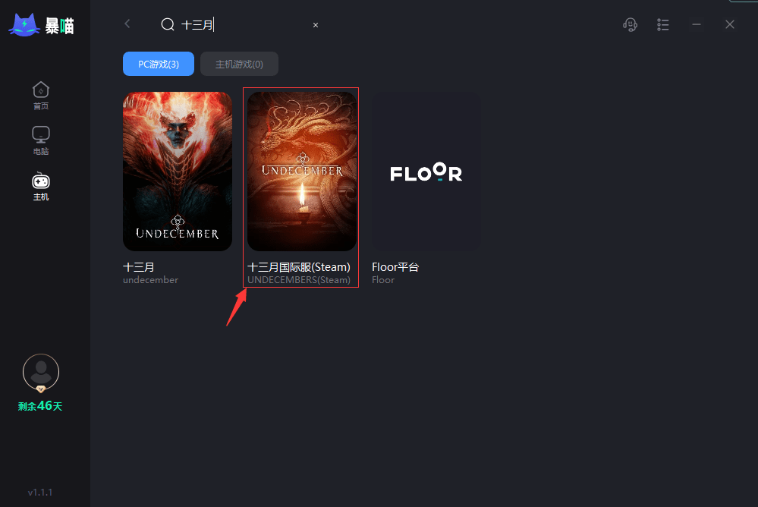Clear the search text with x

point(316,25)
